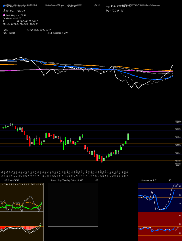Image resolution: width=182 pixels, height=241 pixels.
Task: Select the '20 Day = 1152.16' label
Action: click(16, 7)
